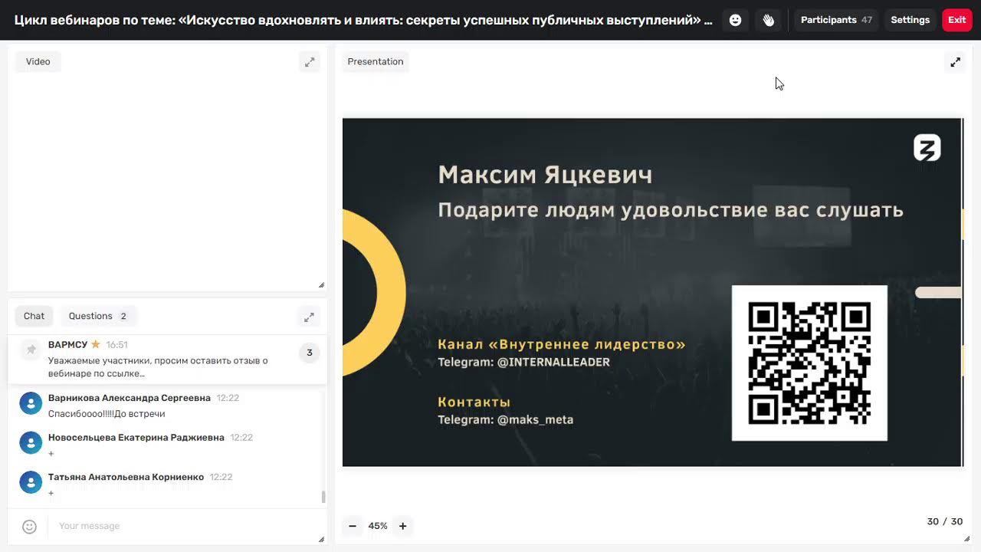Click name Варникова Александра Сергеевна
This screenshot has width=981, height=552.
pos(130,398)
